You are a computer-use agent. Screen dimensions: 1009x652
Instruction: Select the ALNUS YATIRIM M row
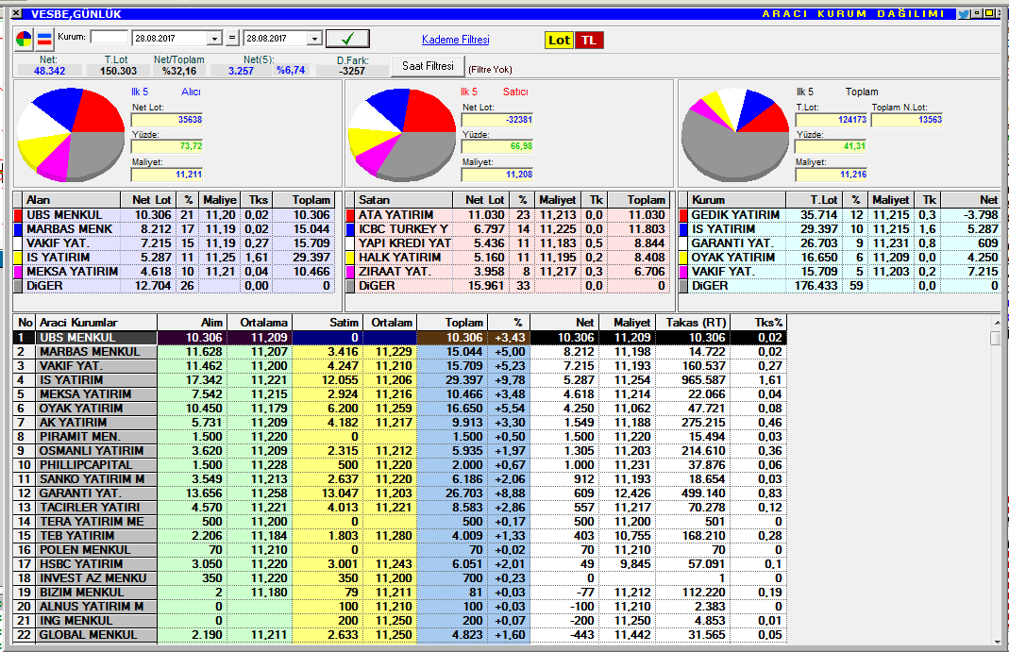[399, 607]
